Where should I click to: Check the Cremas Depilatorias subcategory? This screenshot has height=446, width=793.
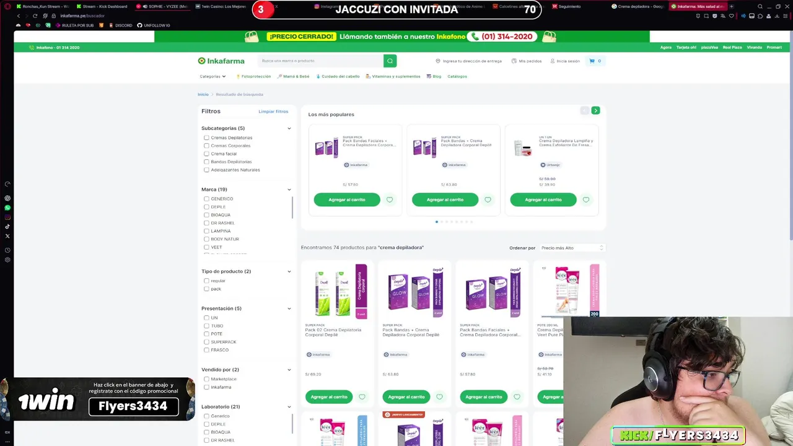pyautogui.click(x=206, y=138)
